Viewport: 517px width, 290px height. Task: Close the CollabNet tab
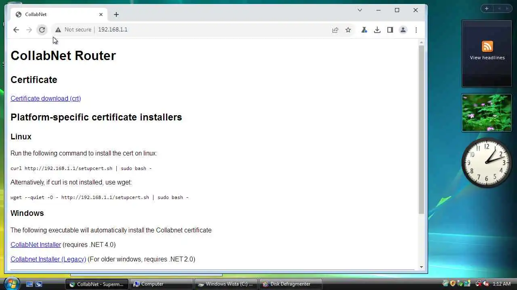tap(101, 14)
